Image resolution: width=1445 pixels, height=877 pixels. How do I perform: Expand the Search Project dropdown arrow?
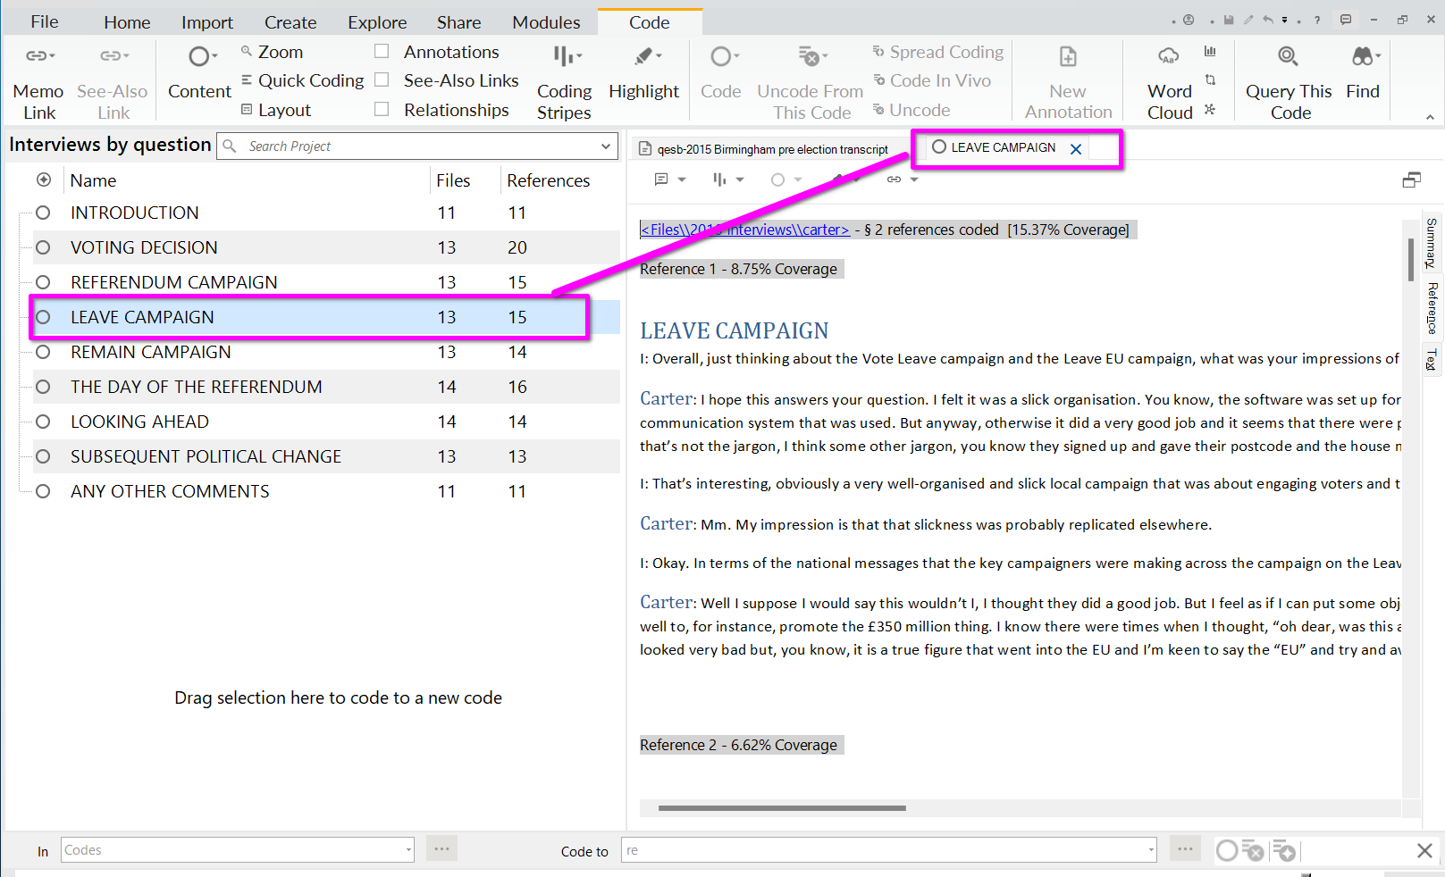(606, 146)
